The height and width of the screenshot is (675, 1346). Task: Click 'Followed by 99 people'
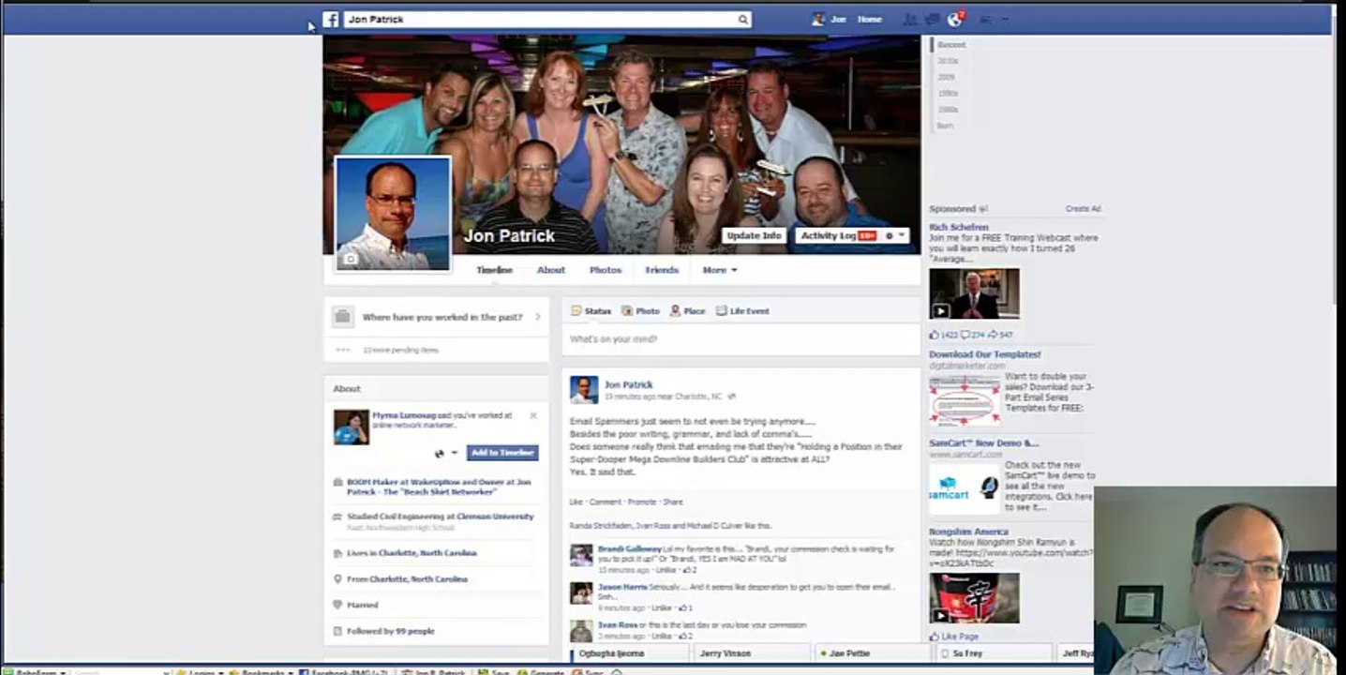point(391,632)
